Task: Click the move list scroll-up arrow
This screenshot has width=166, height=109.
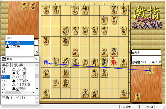Action: click(x=37, y=65)
